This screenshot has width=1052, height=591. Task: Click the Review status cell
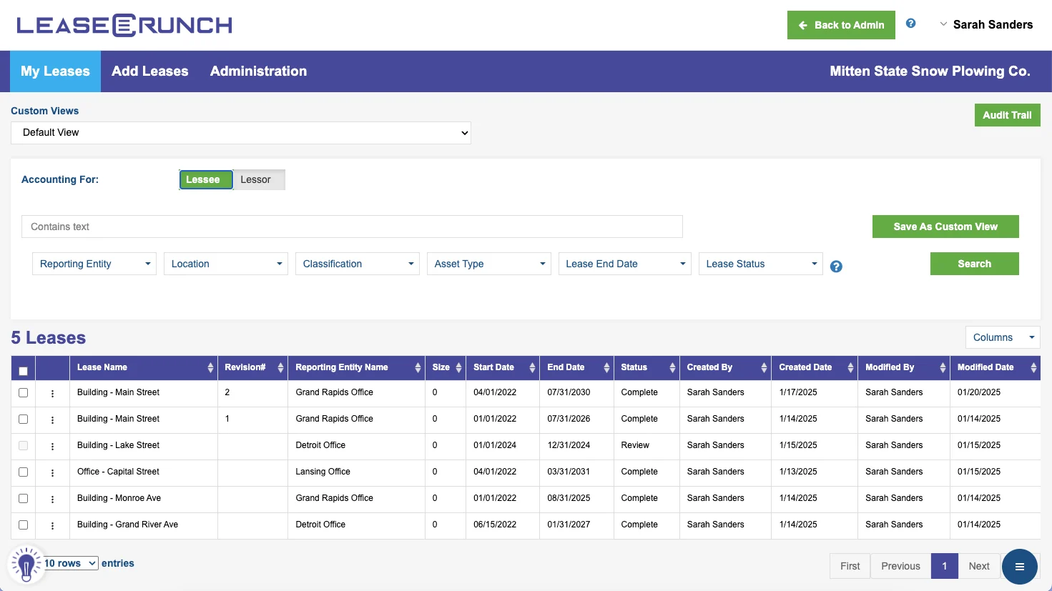coord(635,445)
